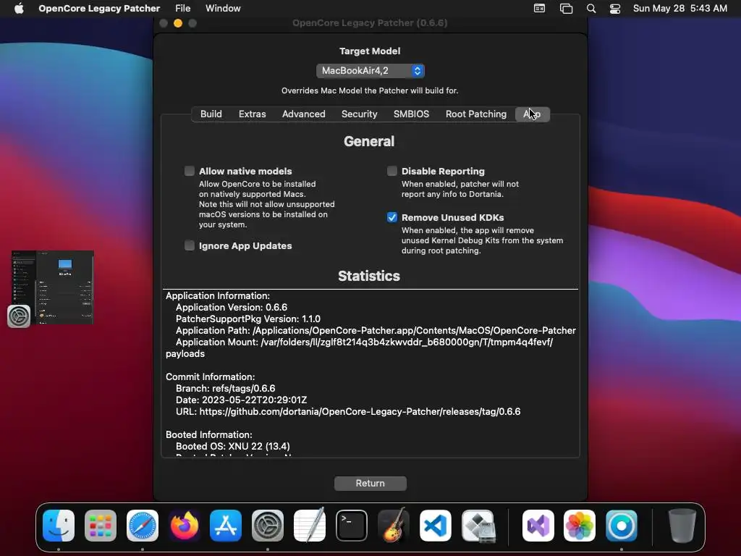
Task: Open the Target Model MacBookAir4,2 dropdown
Action: [x=370, y=70]
